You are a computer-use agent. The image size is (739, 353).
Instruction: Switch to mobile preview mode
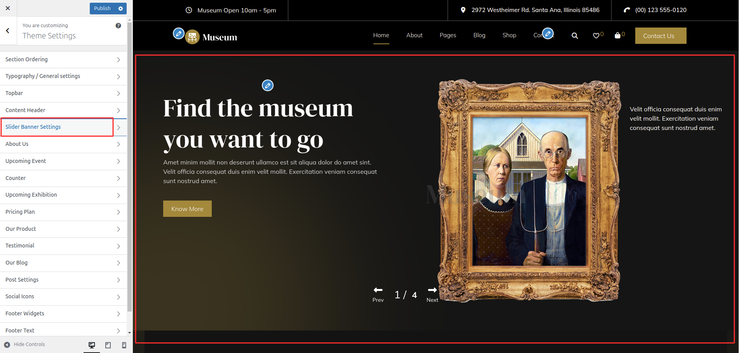click(x=124, y=345)
